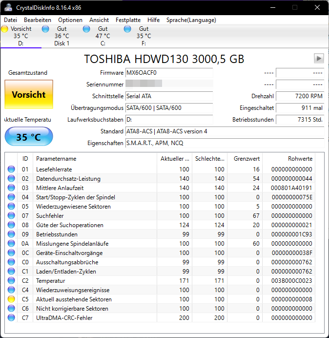Click yellow warning icon for Aktuell ausstehende Sektoren
The width and height of the screenshot is (329, 338).
11,299
